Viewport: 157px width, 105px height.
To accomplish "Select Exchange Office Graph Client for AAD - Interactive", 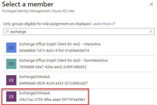I will 60,44.
